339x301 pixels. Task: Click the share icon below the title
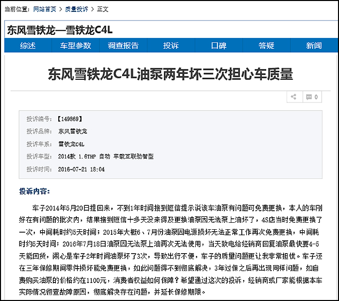point(295,97)
